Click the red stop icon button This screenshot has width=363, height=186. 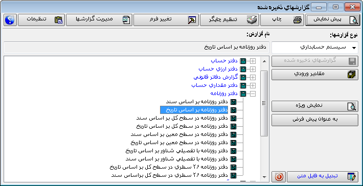tap(279, 177)
